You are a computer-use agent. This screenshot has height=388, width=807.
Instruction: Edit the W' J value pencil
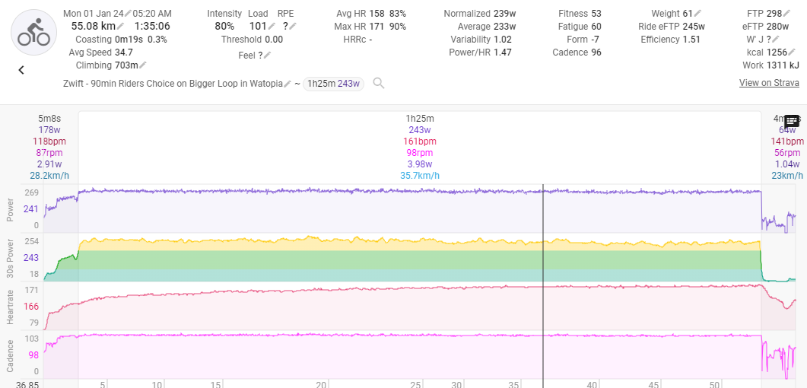tap(776, 39)
